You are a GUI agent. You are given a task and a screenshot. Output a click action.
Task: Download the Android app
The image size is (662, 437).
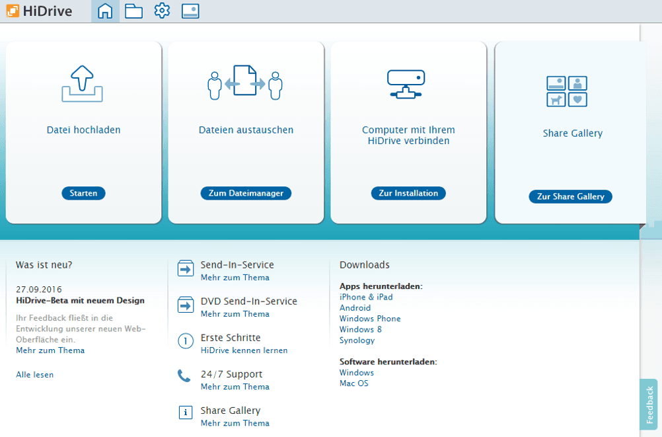[355, 308]
